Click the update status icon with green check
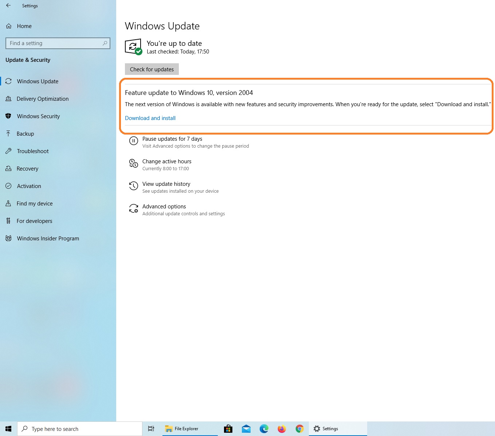Viewport: 495px width, 436px height. coord(133,47)
